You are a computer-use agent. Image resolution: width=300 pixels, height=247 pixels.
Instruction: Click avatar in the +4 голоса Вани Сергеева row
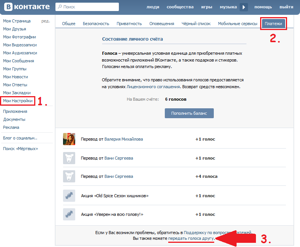(69, 176)
